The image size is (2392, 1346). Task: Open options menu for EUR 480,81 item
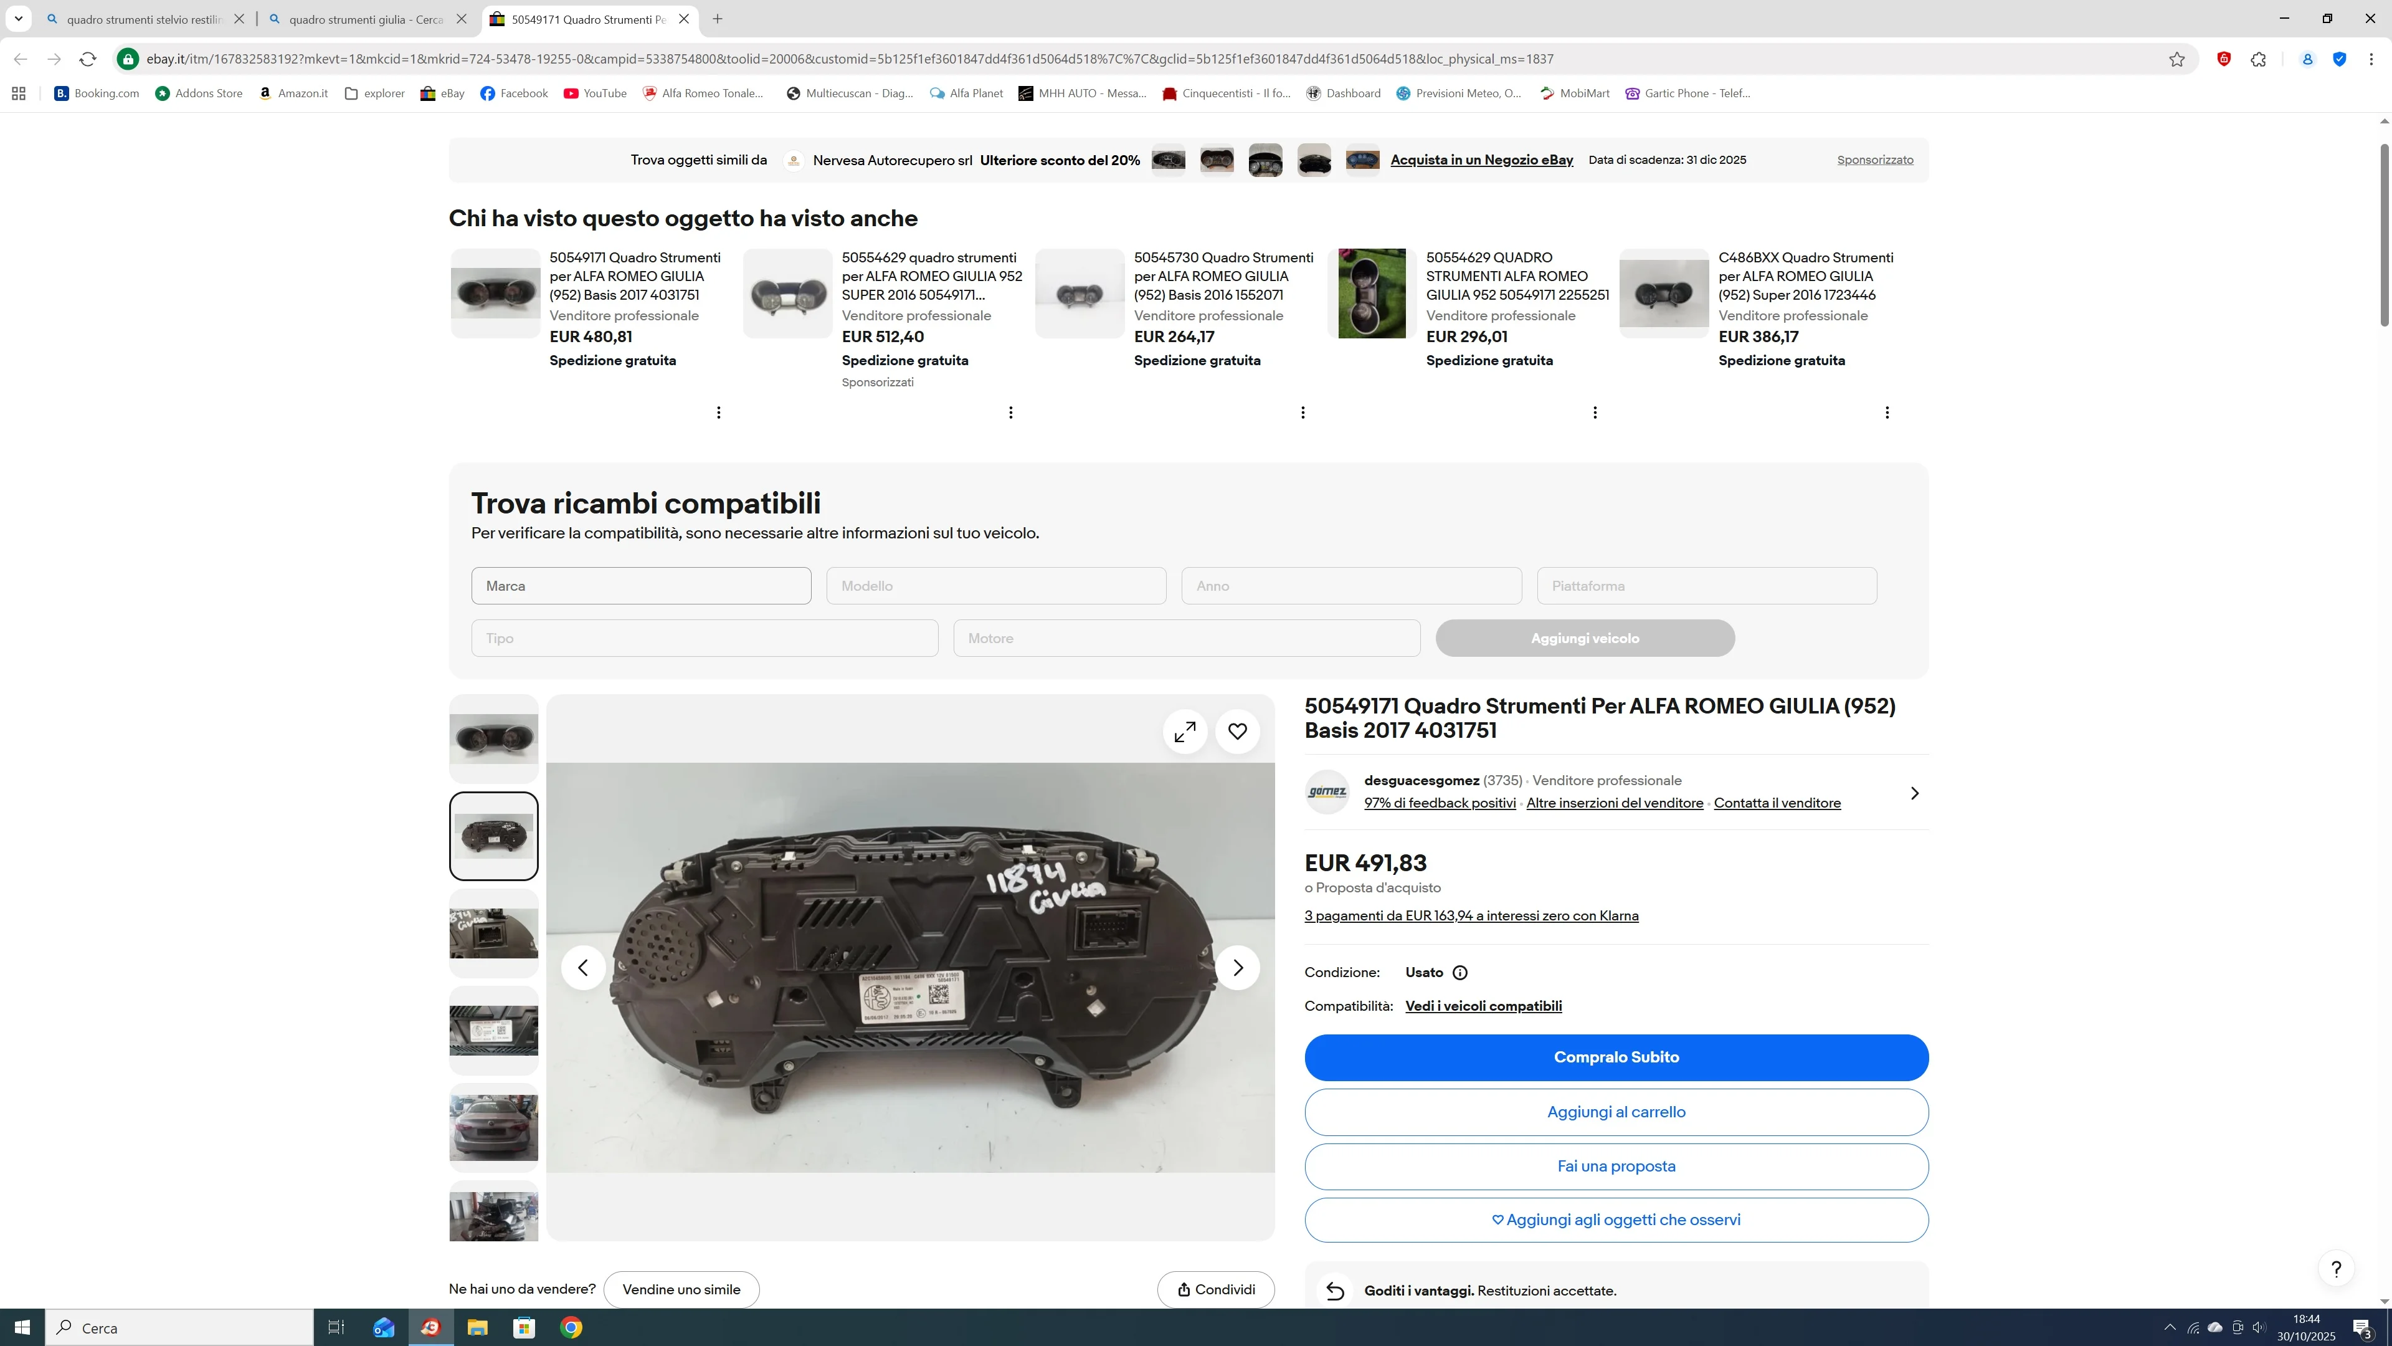point(719,413)
